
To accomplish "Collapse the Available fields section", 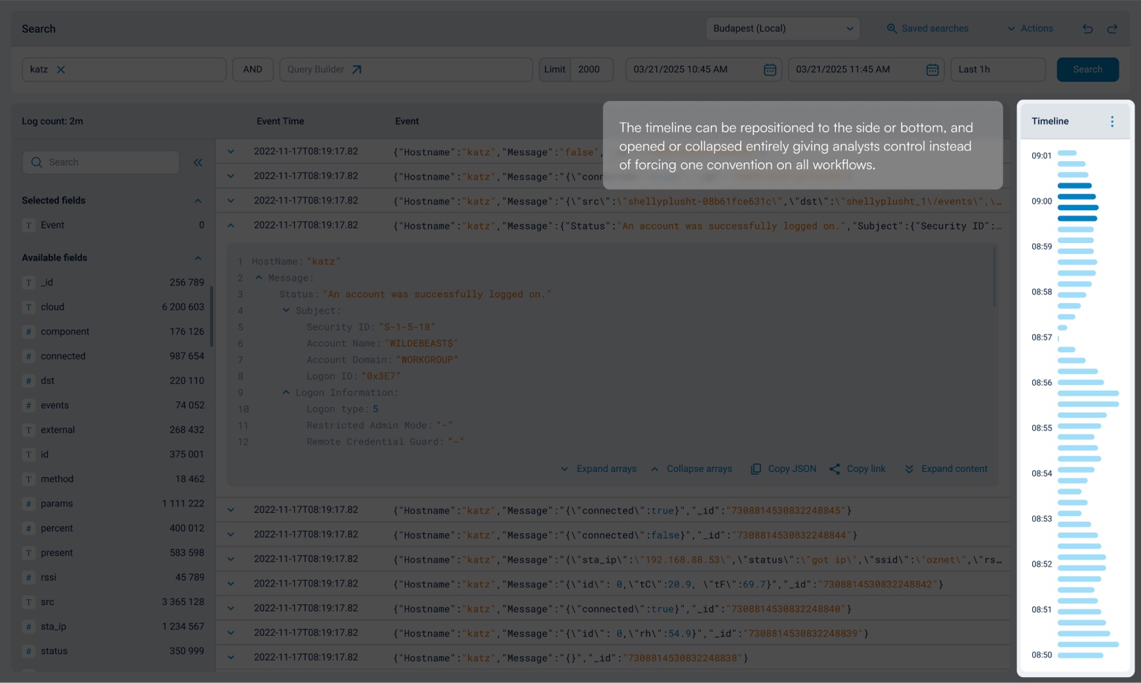I will [198, 258].
